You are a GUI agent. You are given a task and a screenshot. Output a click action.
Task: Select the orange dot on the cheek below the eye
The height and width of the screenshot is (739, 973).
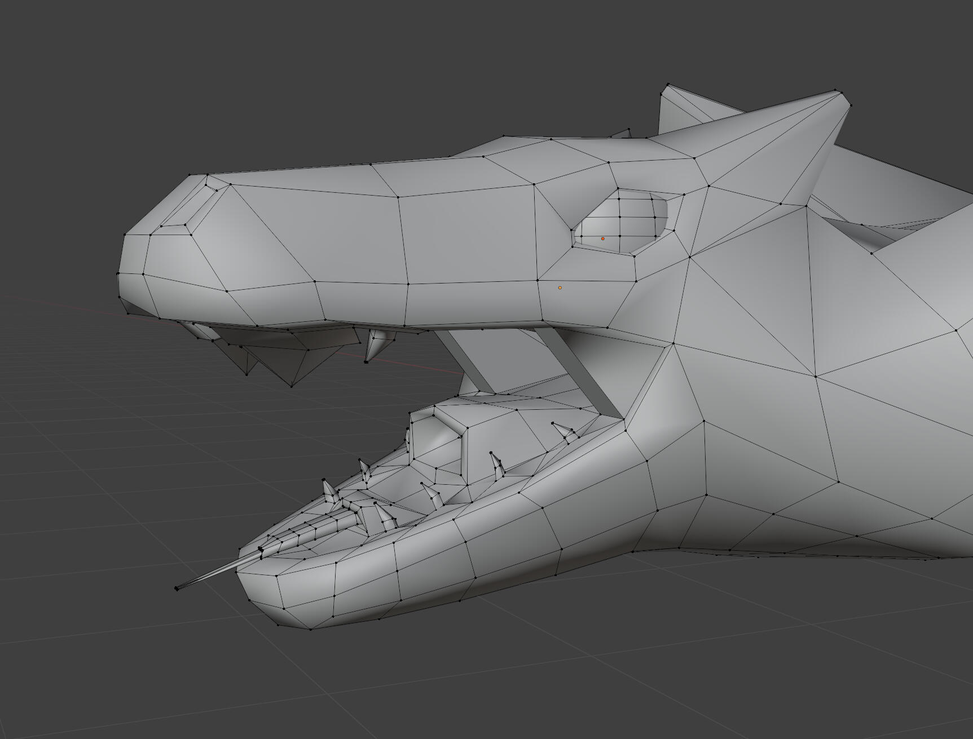pos(560,287)
